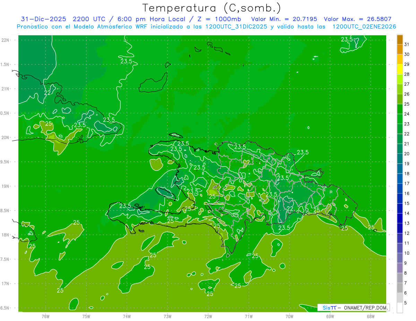Pick the gray swatch between legend values 6 and 7
The height and width of the screenshot is (321, 416).
400,288
